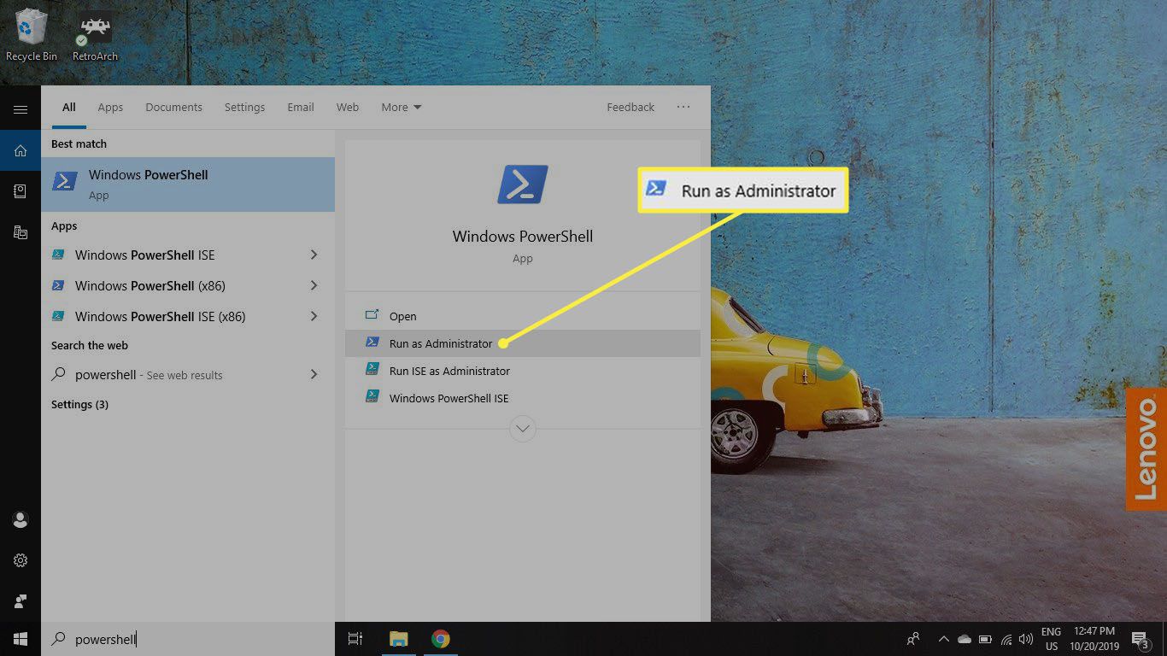Switch to the Apps search tab
Viewport: 1167px width, 656px height.
pyautogui.click(x=110, y=107)
